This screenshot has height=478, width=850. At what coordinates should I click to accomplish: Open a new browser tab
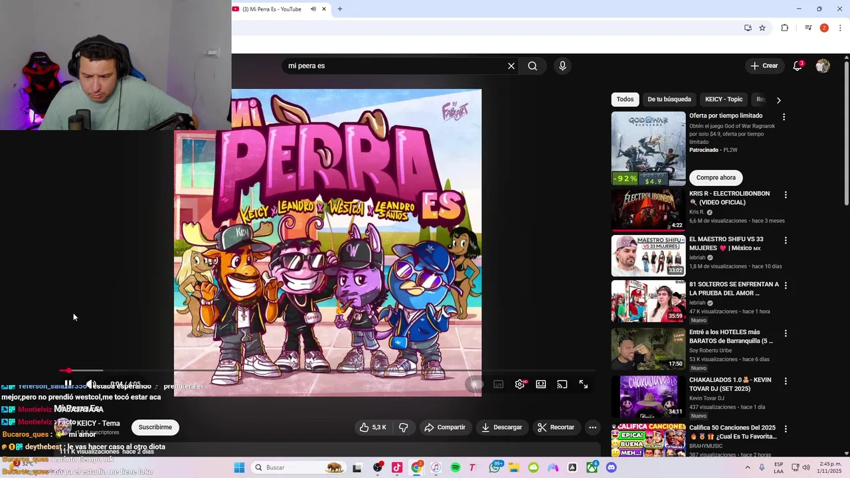coord(340,9)
